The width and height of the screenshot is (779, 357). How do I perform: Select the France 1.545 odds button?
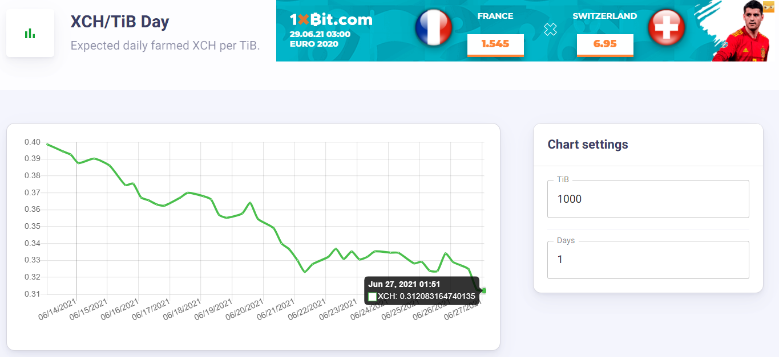click(495, 44)
